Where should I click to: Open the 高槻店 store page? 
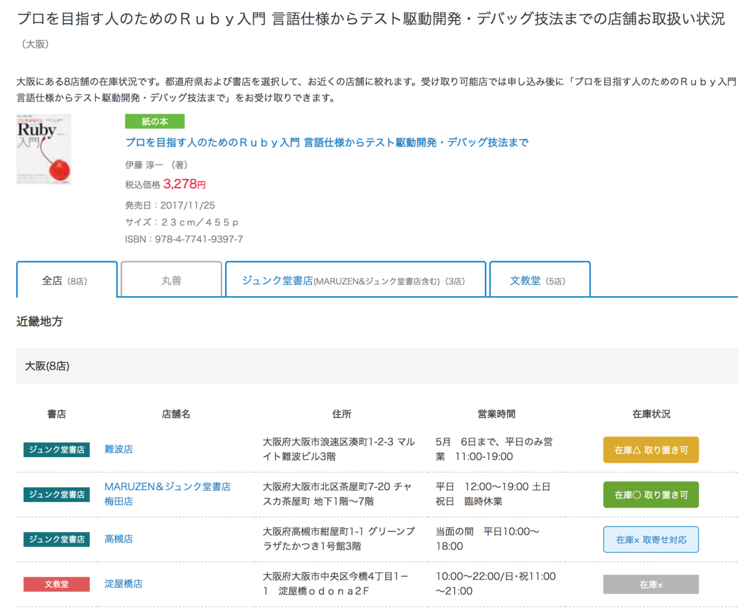[119, 539]
